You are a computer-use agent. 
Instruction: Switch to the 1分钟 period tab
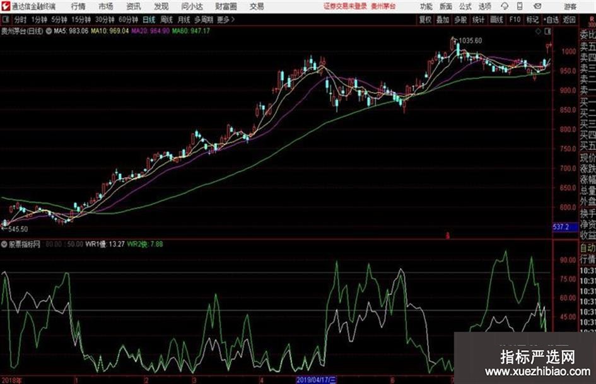[x=39, y=20]
